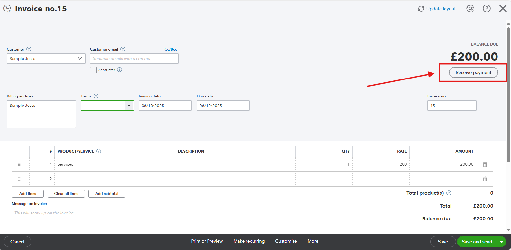Open invoice history clock icon
The width and height of the screenshot is (511, 250).
point(7,9)
